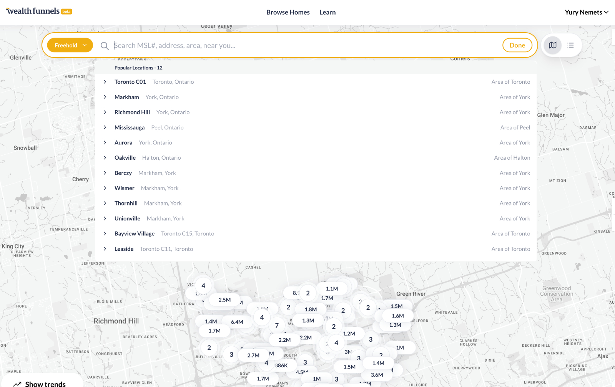Expand the Aurora row chevron
615x387 pixels.
[x=105, y=142]
